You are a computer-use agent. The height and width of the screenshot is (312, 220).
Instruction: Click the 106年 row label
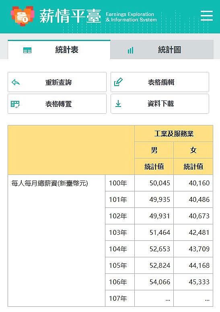coord(120,282)
